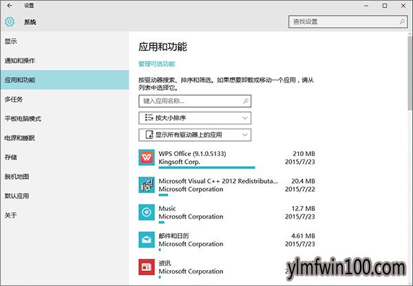Select the WPS Office (9.1.0.5133) entry name

(x=192, y=153)
